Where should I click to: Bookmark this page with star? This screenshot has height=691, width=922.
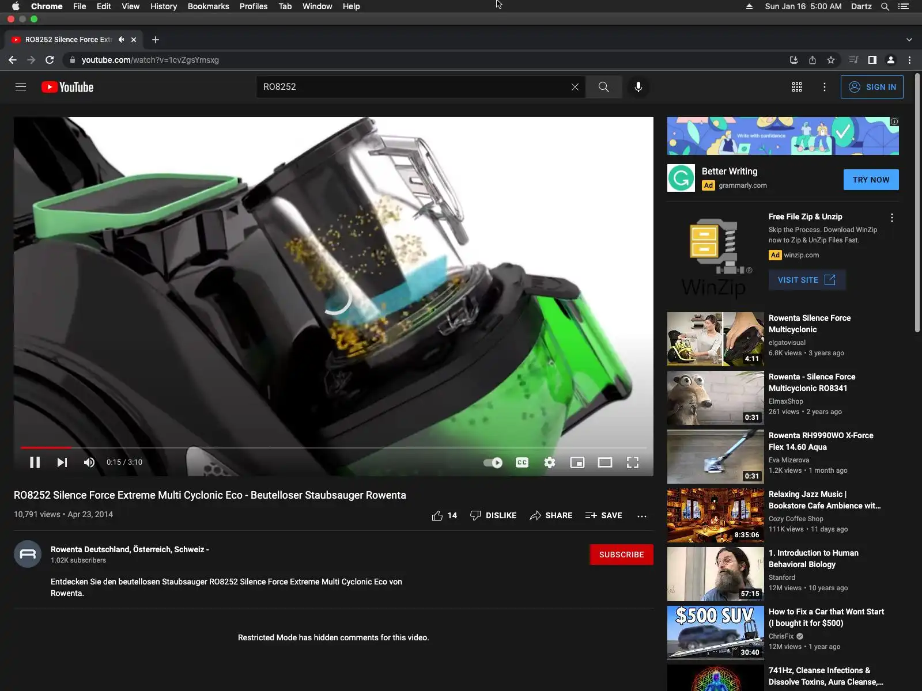coord(831,60)
